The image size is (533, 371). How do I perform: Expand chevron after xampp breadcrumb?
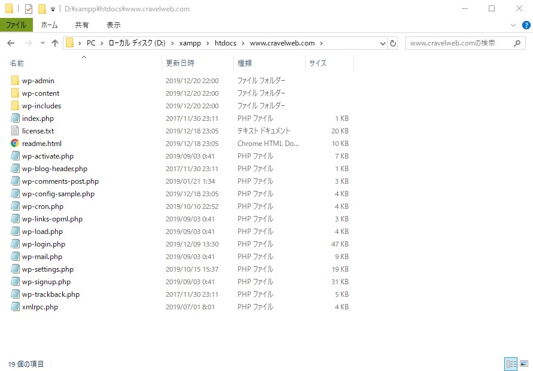(208, 43)
